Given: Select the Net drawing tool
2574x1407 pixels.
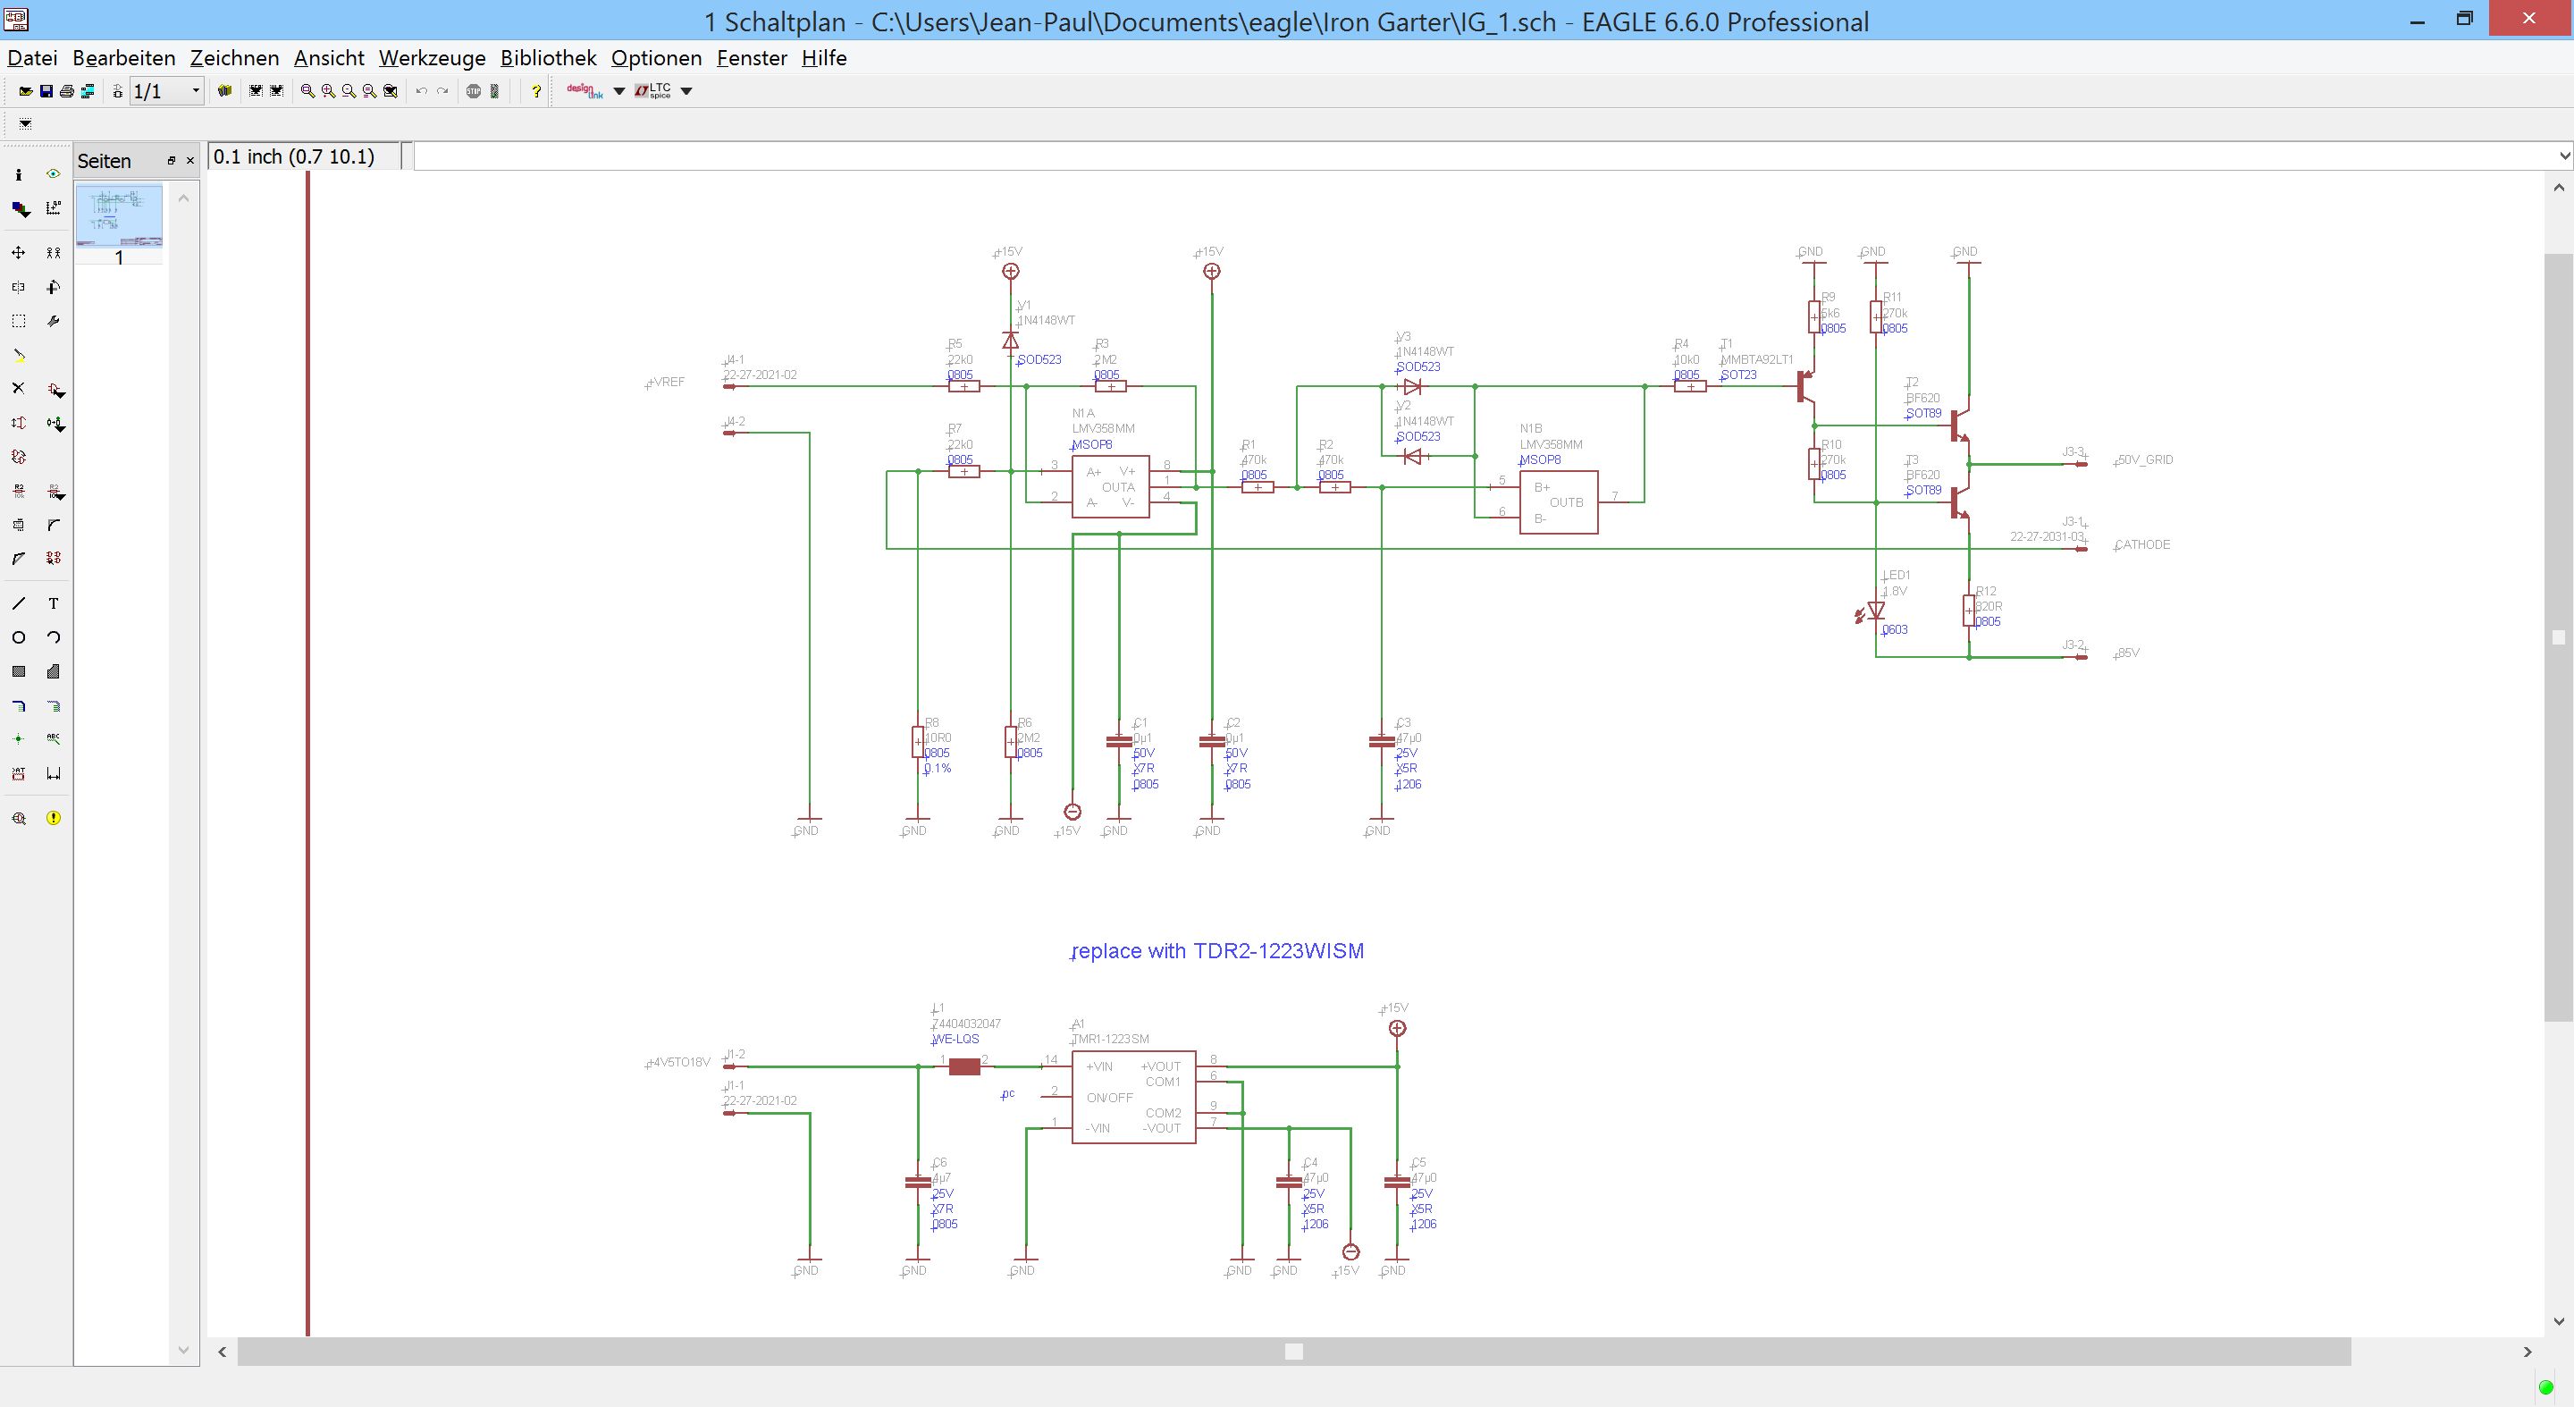Looking at the screenshot, I should coord(54,705).
